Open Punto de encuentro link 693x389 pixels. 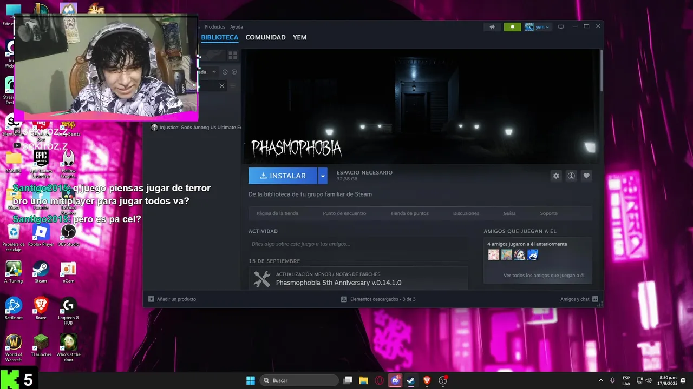click(344, 213)
